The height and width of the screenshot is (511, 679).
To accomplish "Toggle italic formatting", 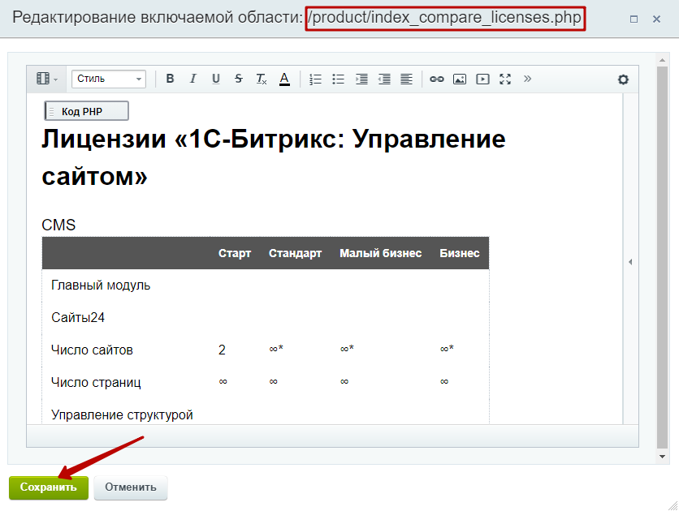I will [x=193, y=79].
